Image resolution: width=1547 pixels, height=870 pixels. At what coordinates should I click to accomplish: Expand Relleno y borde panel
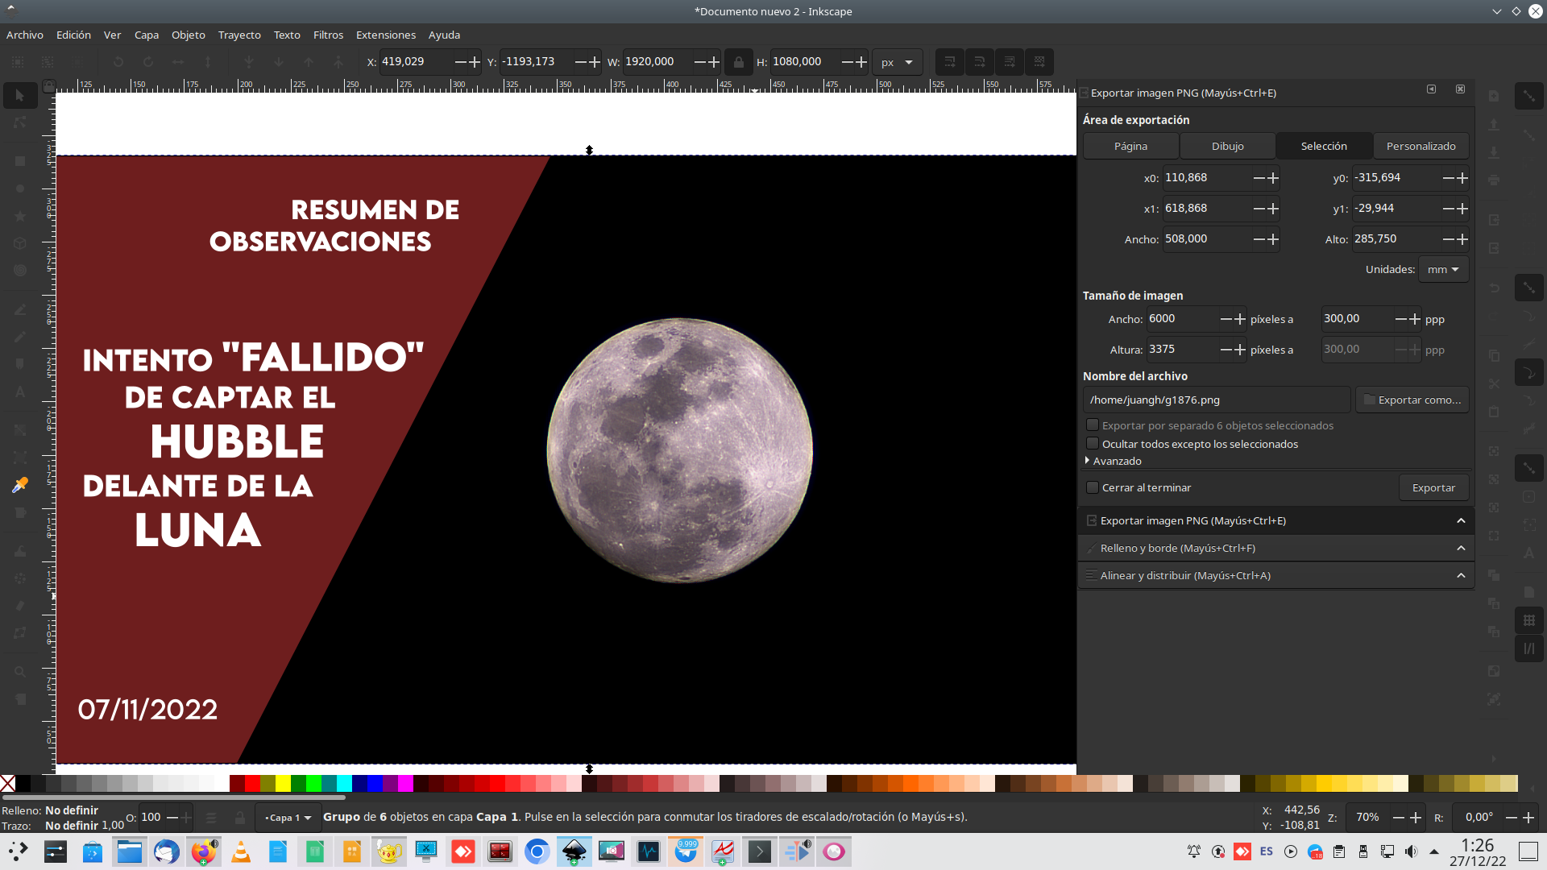[x=1275, y=548]
